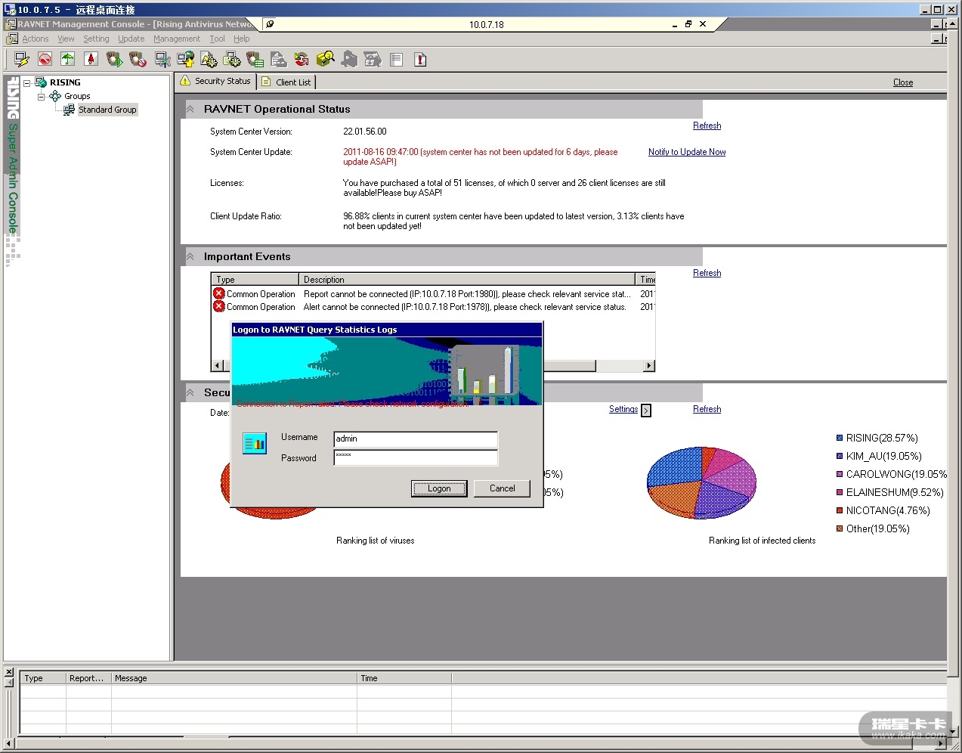Click the shield with green list icon

coord(255,59)
